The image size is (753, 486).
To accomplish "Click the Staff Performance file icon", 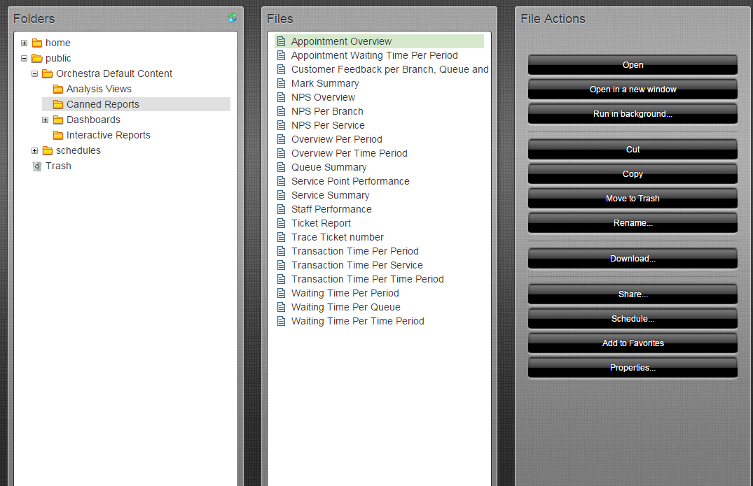I will pos(282,209).
